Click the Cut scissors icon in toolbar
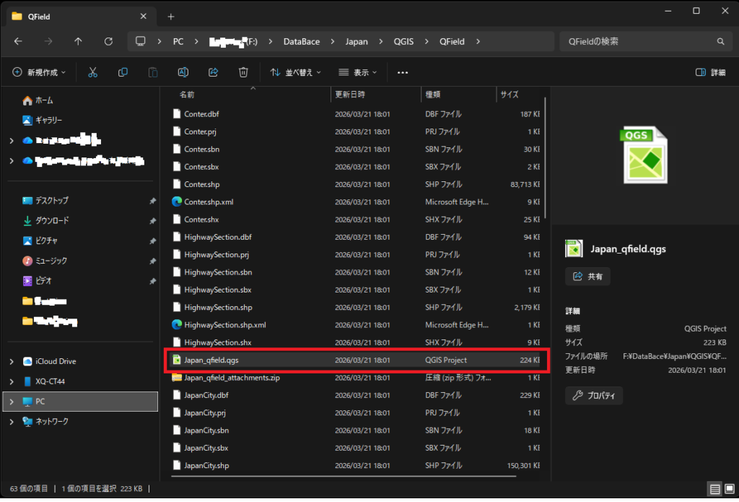Screen dimensions: 739x502 92,72
